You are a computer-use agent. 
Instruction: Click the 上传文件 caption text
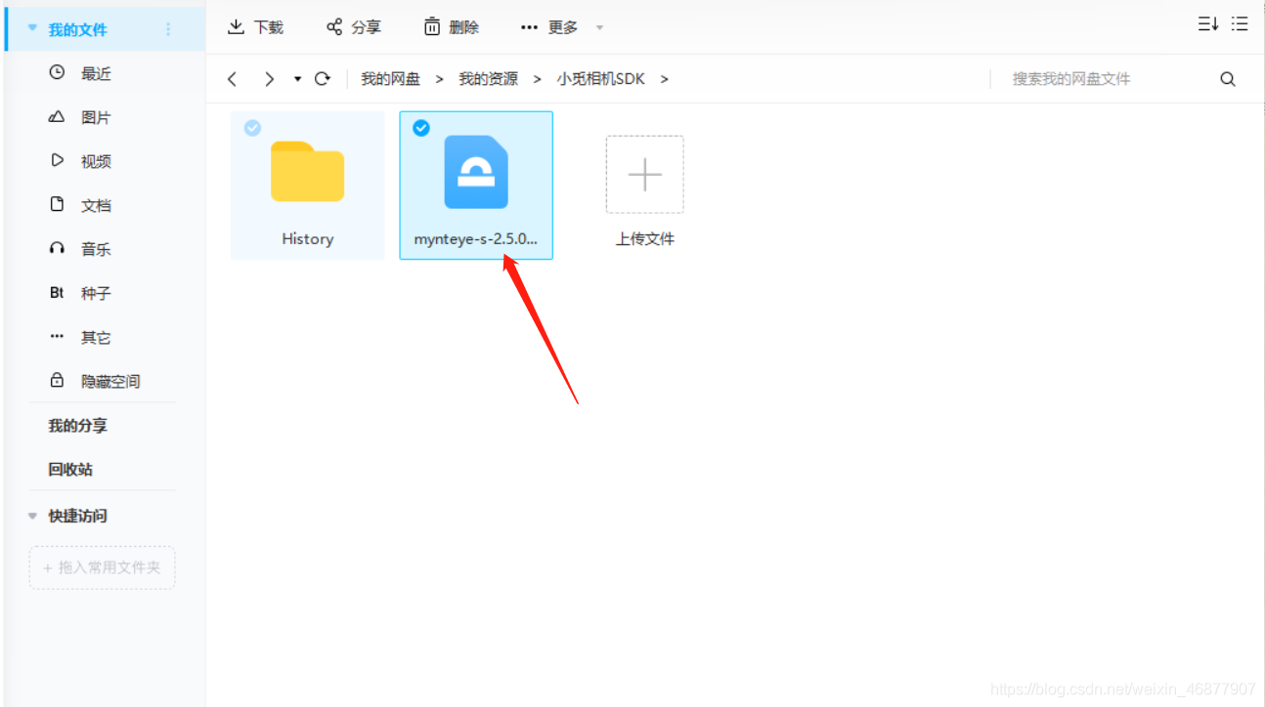644,238
